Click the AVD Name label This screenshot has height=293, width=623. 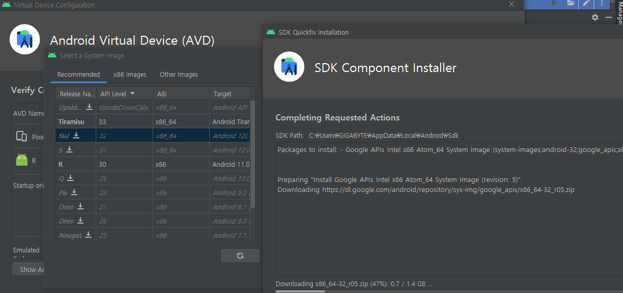click(x=28, y=113)
